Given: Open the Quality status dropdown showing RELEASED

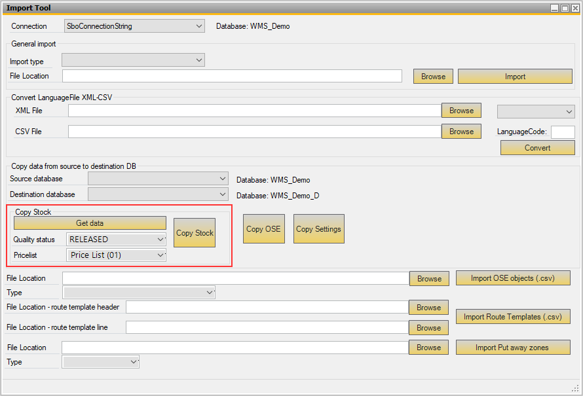Looking at the screenshot, I should click(116, 240).
